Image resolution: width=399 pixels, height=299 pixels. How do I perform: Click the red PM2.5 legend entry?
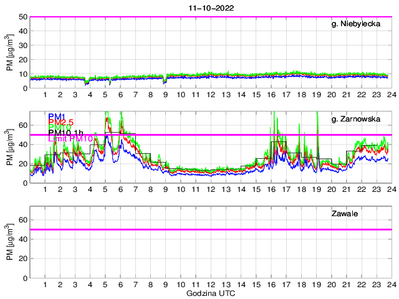pos(62,123)
